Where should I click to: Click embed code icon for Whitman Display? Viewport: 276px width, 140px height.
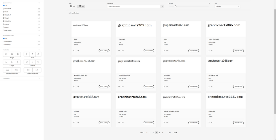[x=123, y=87]
